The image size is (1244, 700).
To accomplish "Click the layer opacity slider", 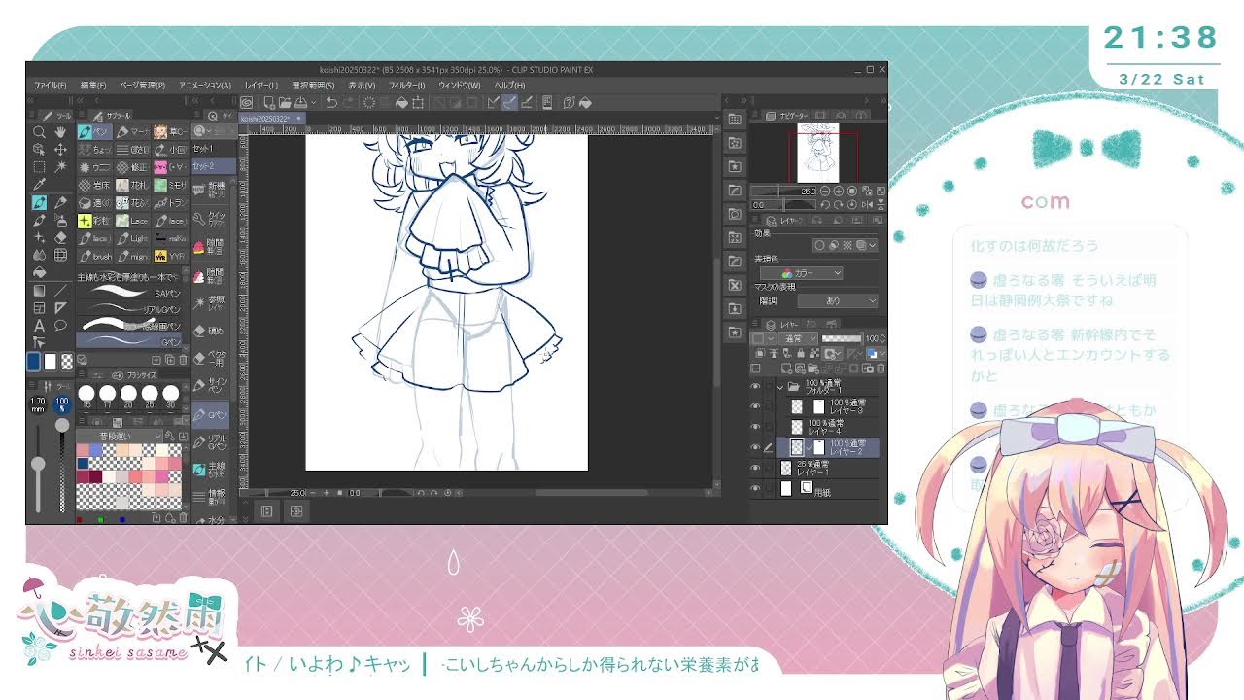I will (842, 338).
